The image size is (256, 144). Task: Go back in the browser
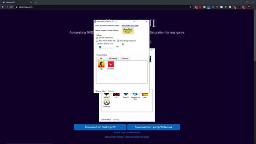pos(3,7)
